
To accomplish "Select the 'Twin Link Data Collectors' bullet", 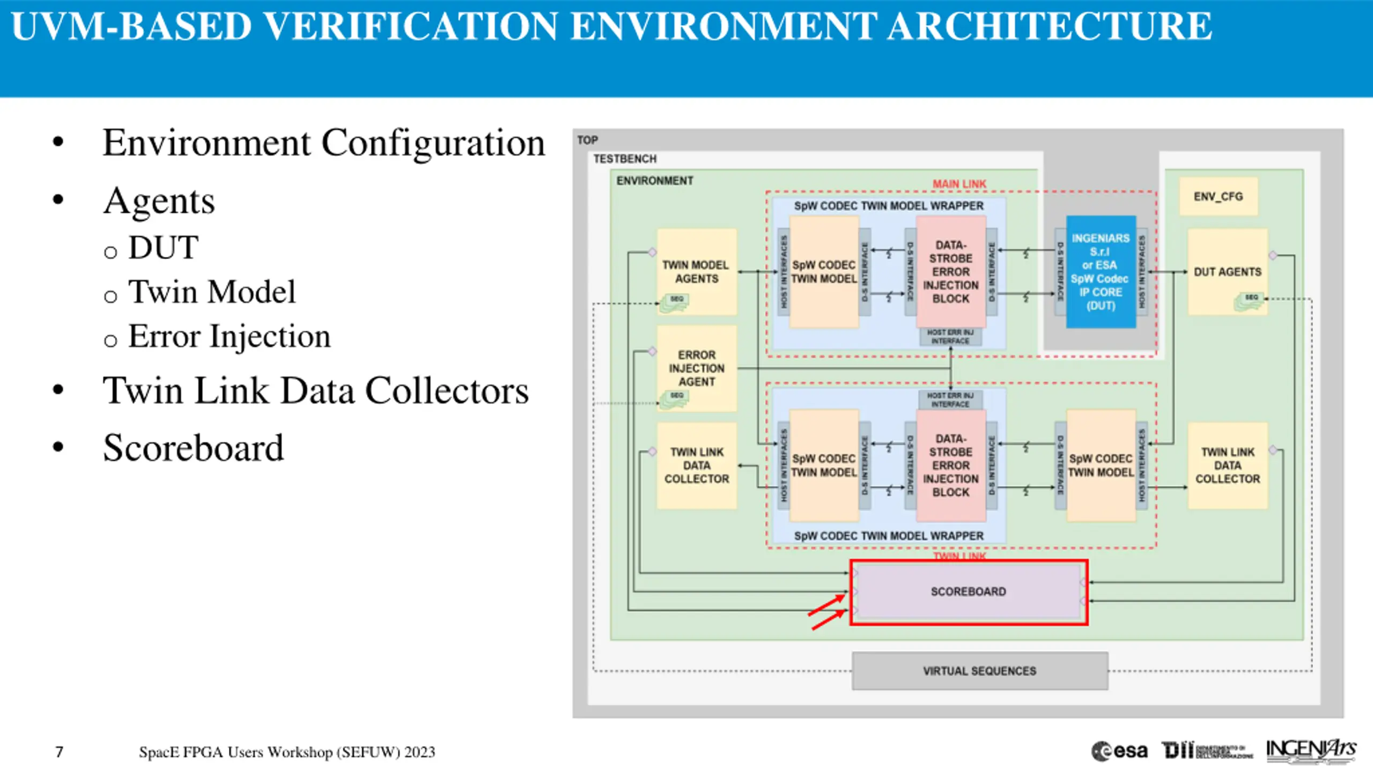I will [316, 390].
